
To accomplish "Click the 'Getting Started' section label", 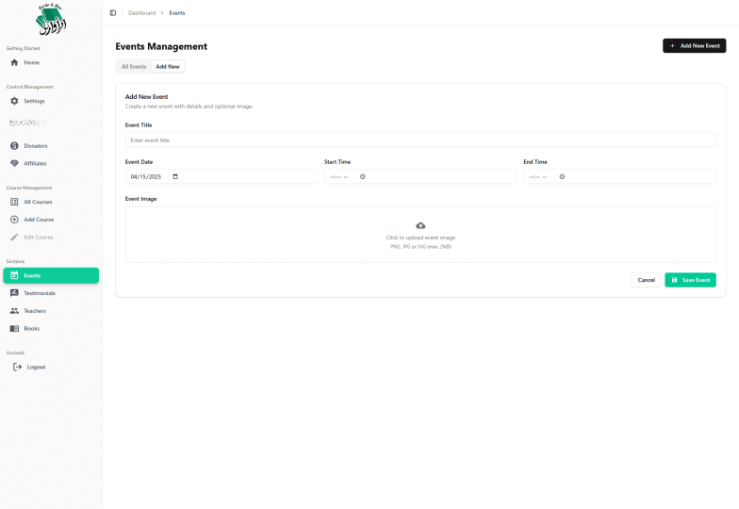I will click(x=23, y=48).
